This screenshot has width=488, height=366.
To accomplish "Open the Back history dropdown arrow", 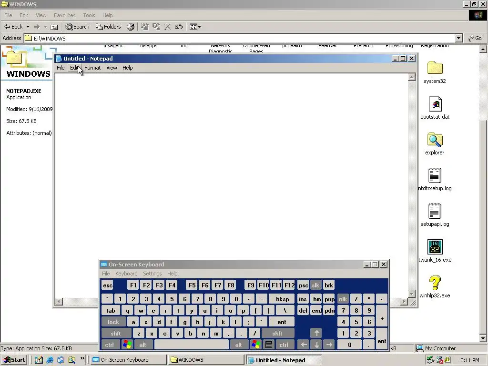I will 28,27.
